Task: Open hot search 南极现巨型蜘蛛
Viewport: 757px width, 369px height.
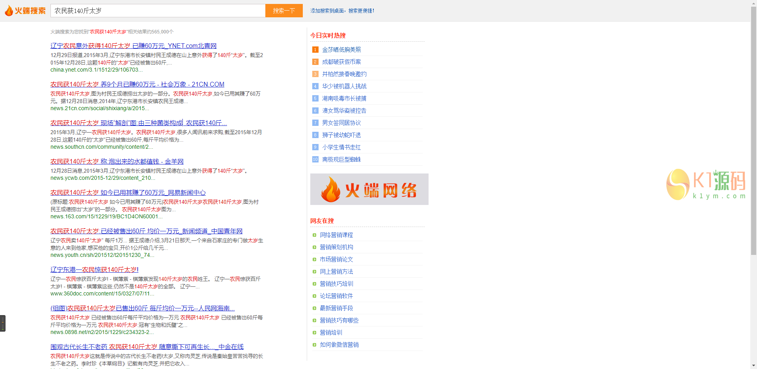Action: click(341, 159)
